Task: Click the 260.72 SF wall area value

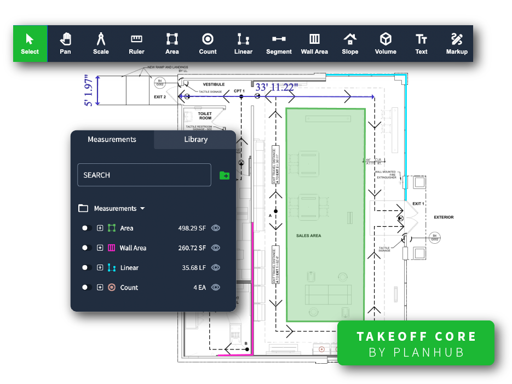Action: coord(192,248)
